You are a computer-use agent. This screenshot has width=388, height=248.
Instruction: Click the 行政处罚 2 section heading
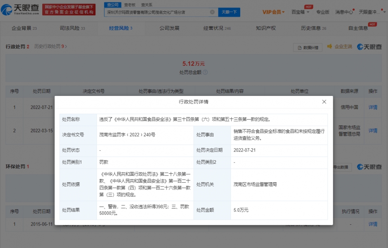17,47
